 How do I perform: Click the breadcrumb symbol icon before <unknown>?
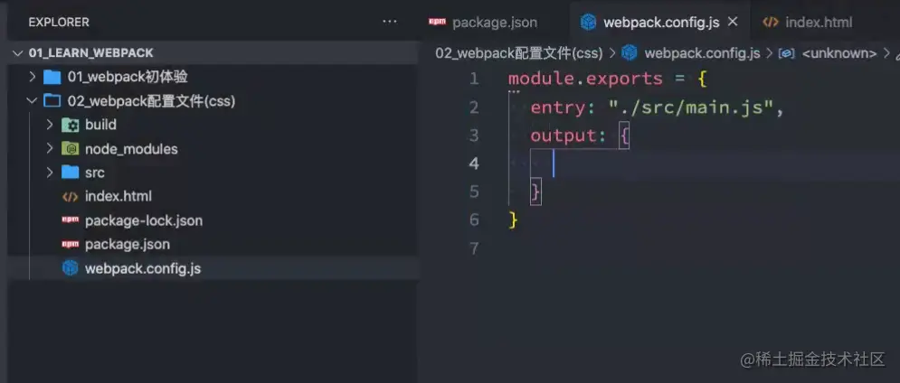tap(786, 53)
